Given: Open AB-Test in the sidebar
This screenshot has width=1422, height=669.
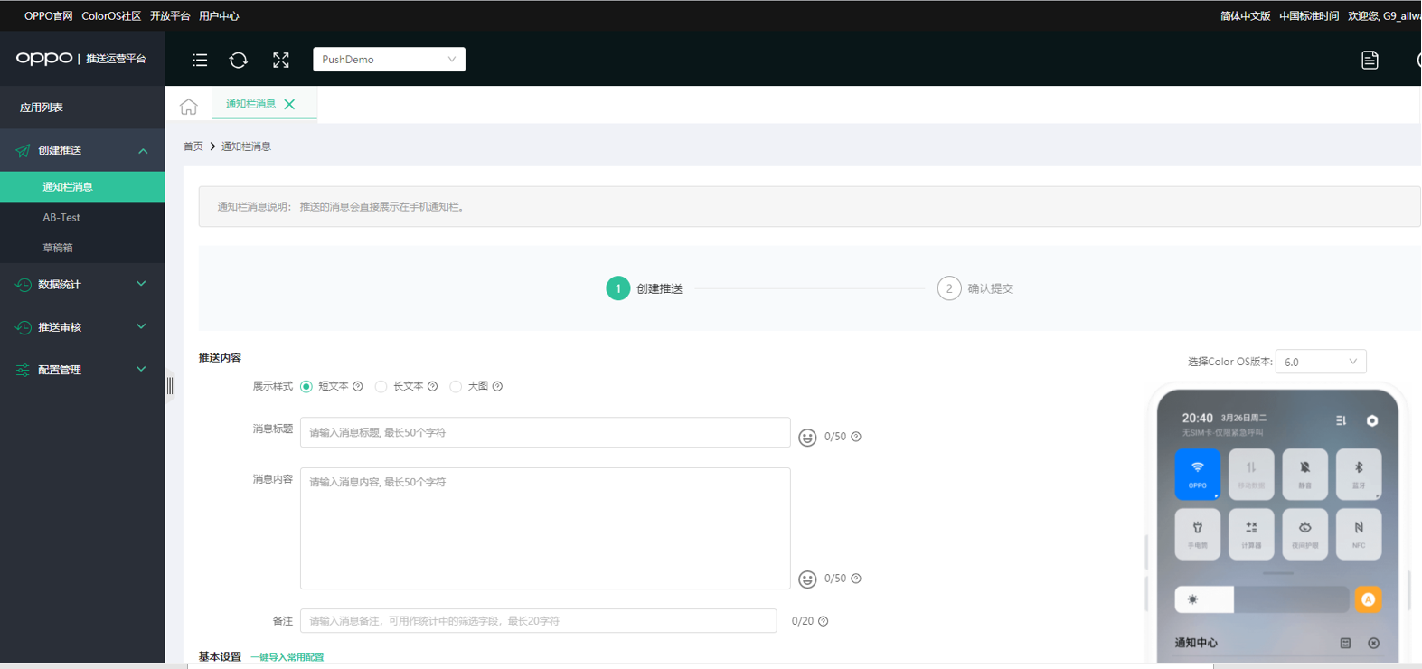Looking at the screenshot, I should [61, 218].
